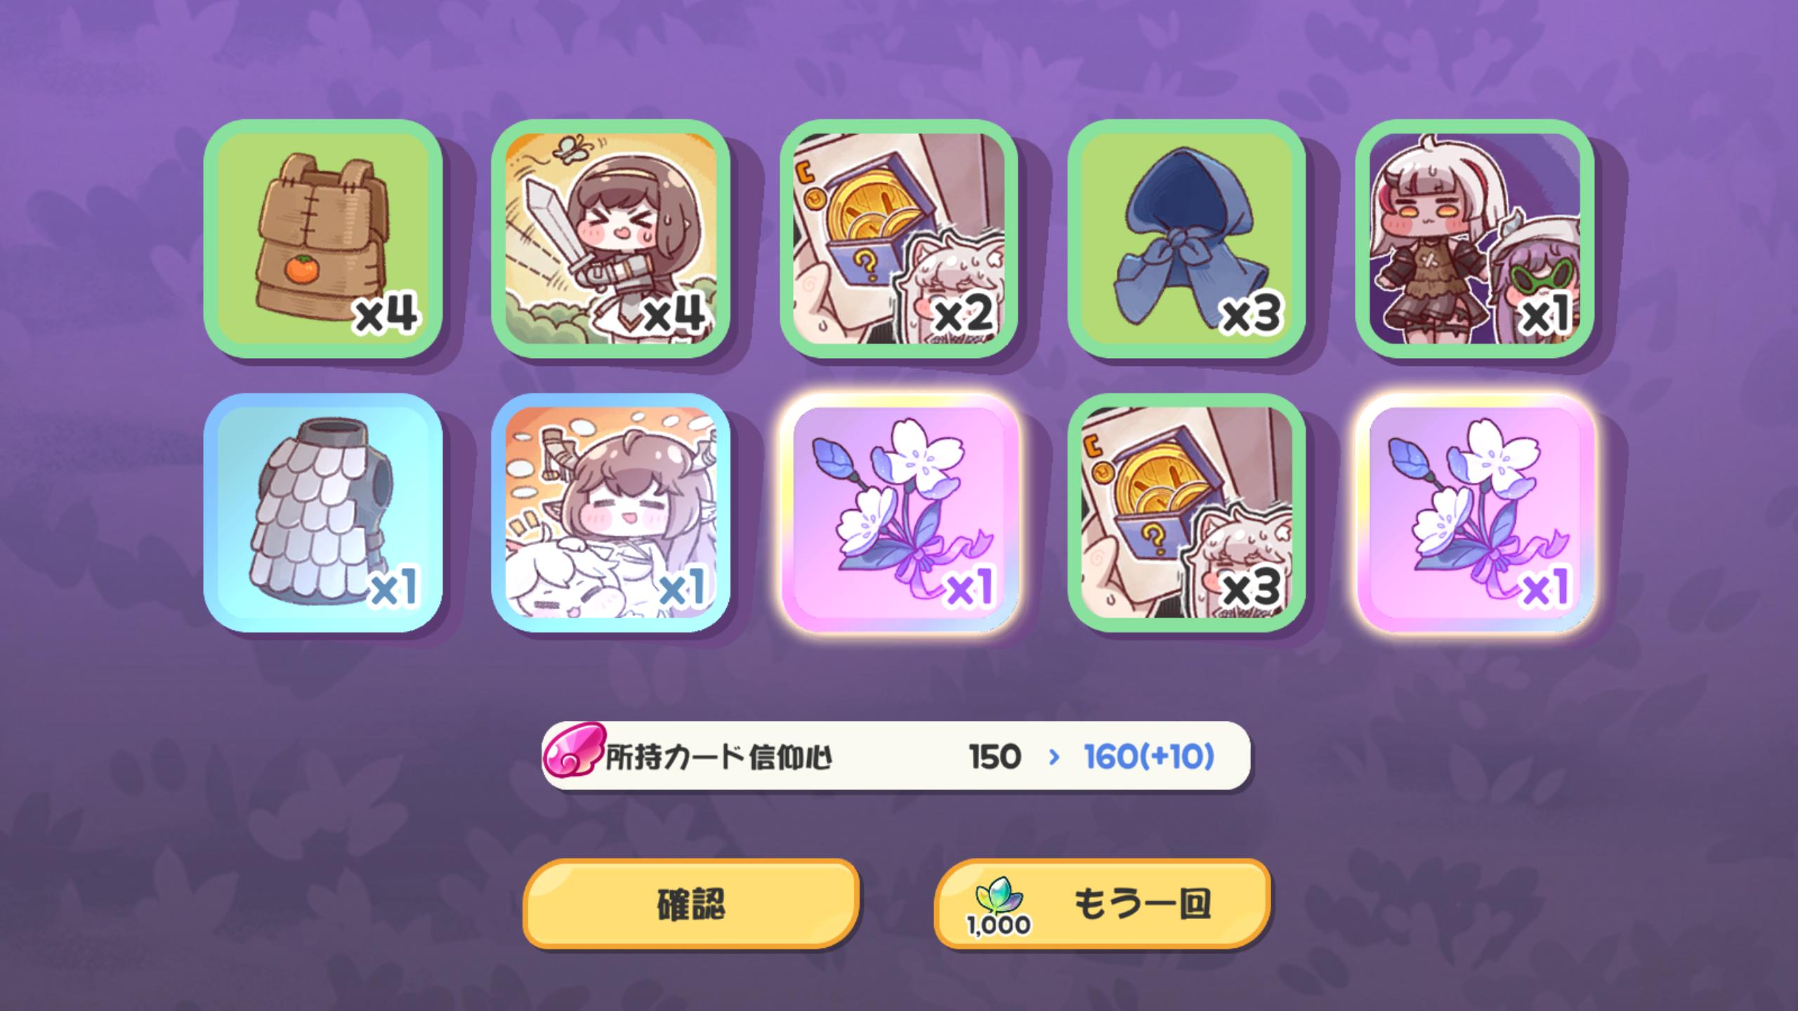Select the sword girl card x4
The width and height of the screenshot is (1798, 1011).
pyautogui.click(x=611, y=239)
